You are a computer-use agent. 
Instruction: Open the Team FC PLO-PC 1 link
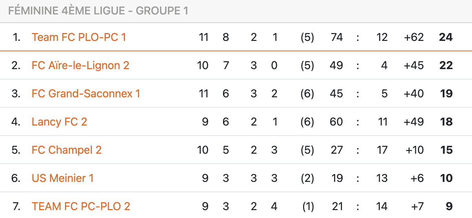(79, 37)
